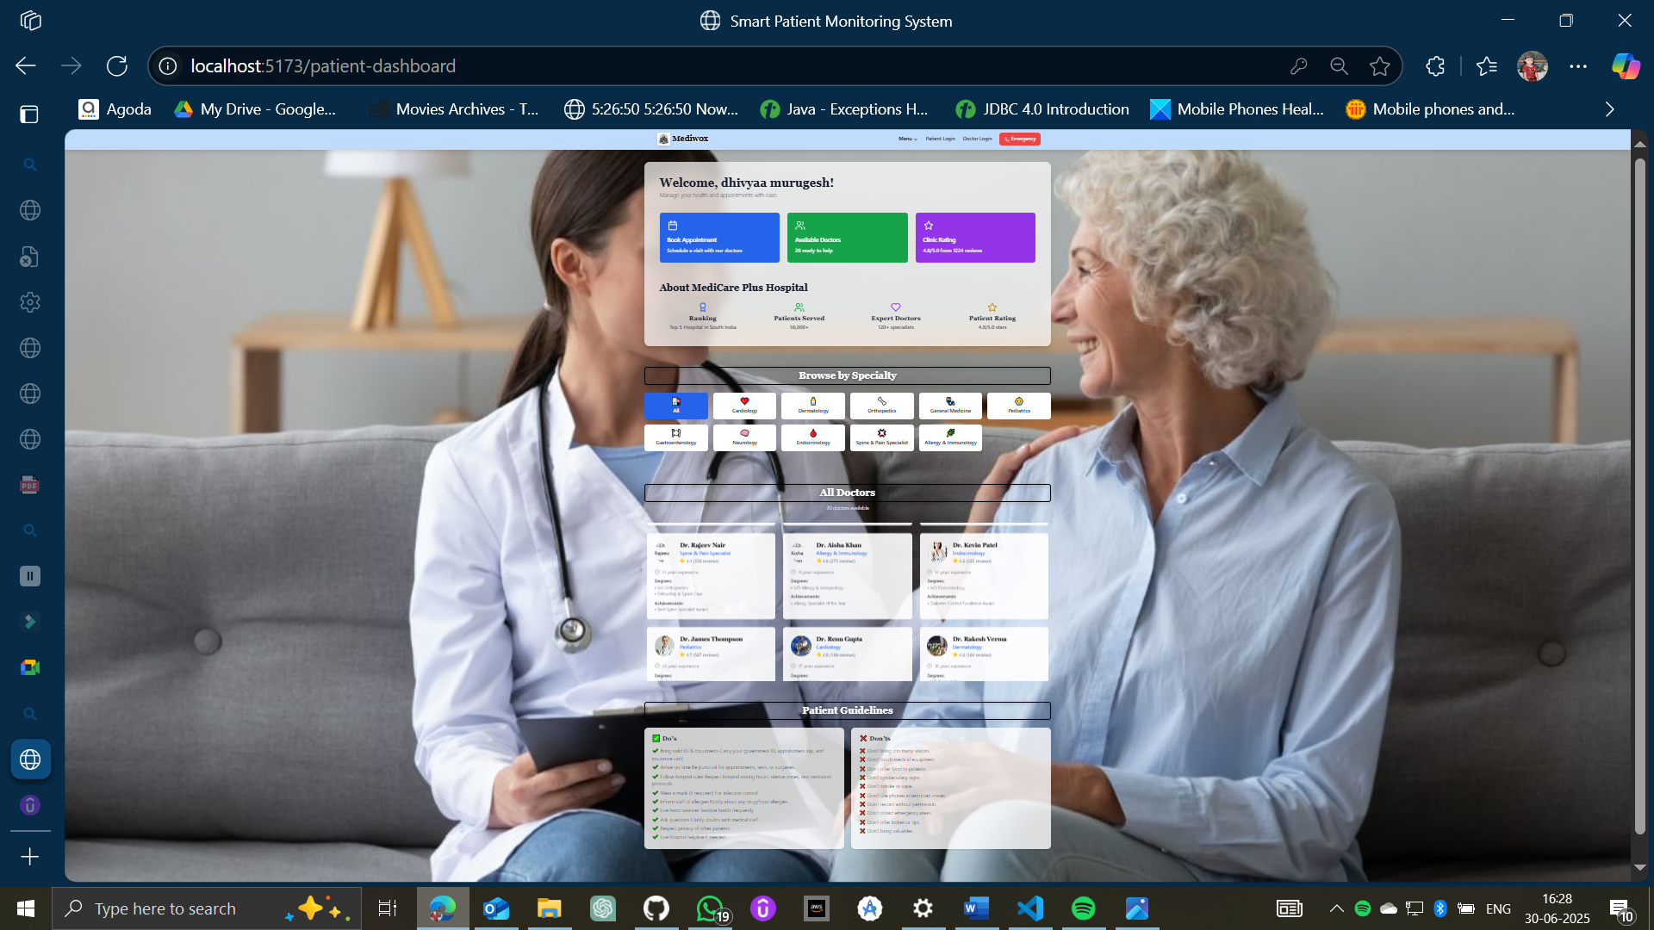Filter doctors by Endocrinology

coord(812,437)
